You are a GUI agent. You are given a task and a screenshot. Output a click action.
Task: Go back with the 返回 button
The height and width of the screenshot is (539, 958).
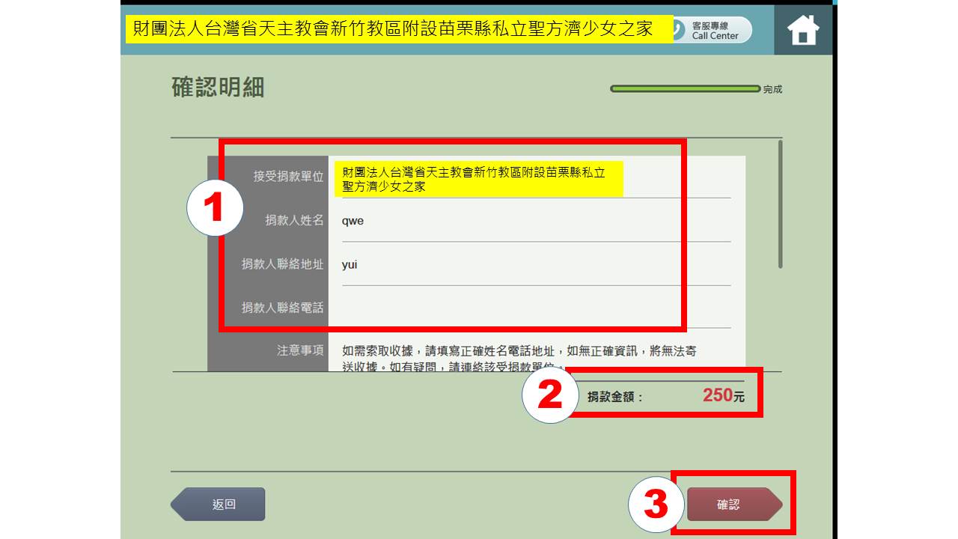click(x=218, y=505)
